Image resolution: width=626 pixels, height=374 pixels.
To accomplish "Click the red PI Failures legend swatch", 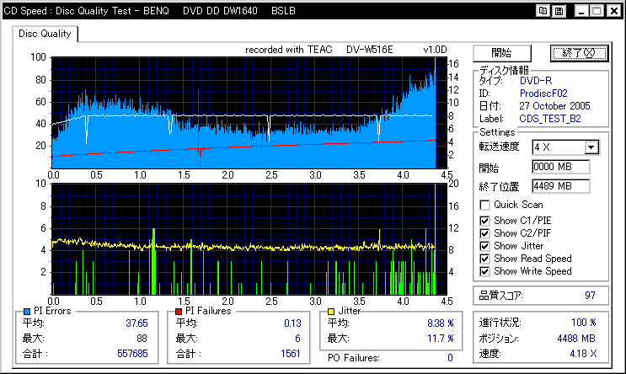I will pos(179,312).
